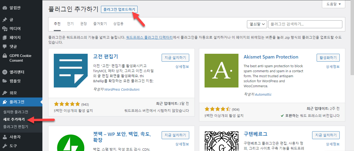Click the 고전 편집기 title link
This screenshot has width=354, height=151.
coord(106,57)
